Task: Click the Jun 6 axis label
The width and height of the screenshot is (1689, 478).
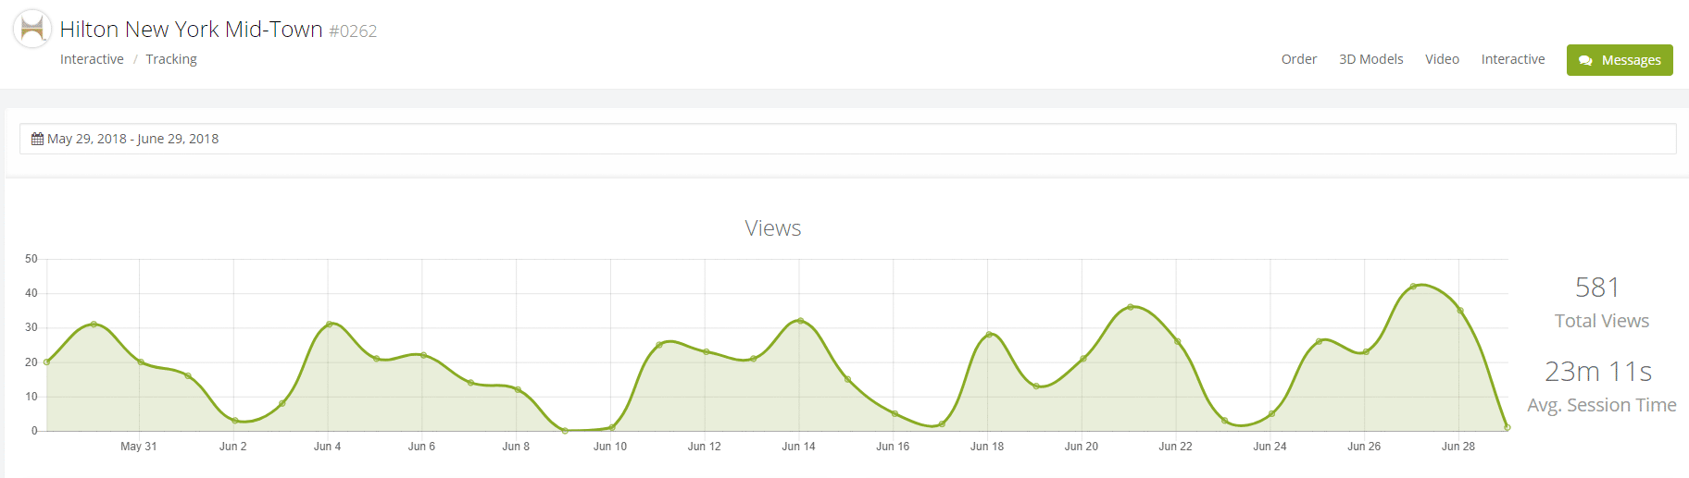Action: click(421, 447)
